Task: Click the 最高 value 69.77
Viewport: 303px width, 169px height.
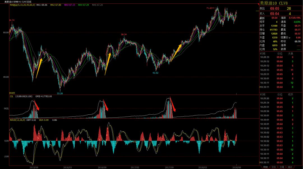Action: 298,30
